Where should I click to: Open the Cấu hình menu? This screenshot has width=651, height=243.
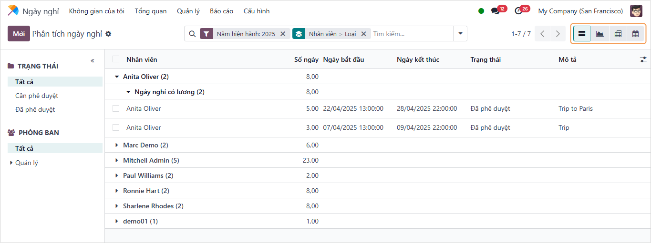tap(256, 11)
